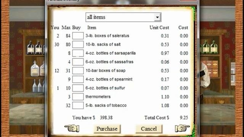Click the 1.08 unit cost for tobacco
This screenshot has width=244, height=137.
pos(165,106)
